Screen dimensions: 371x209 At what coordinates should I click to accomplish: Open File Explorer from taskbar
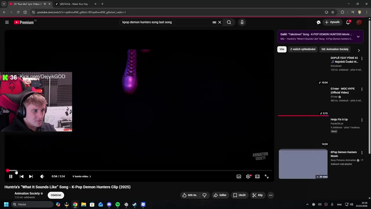coord(83,205)
